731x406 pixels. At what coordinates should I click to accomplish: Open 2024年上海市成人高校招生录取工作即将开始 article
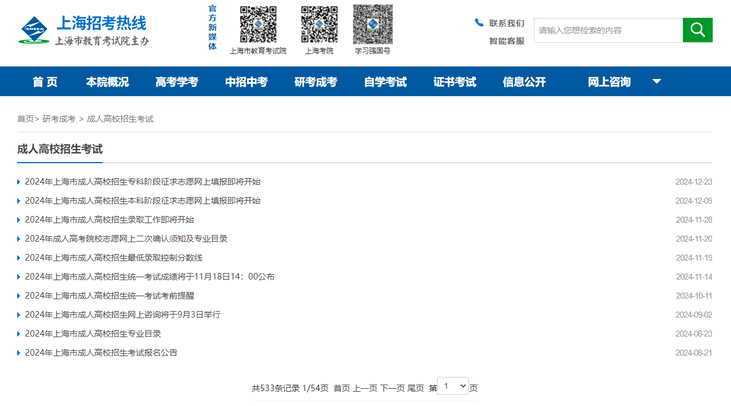point(110,220)
